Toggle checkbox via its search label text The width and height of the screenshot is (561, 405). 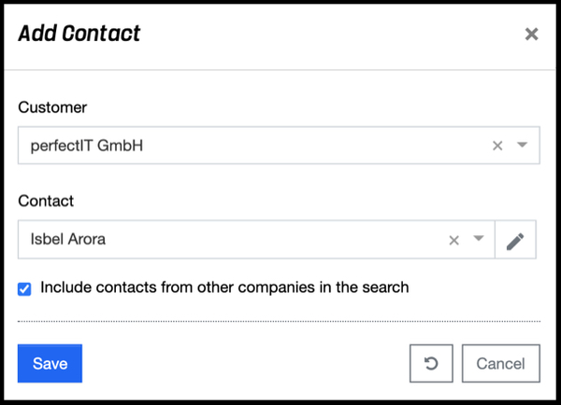pyautogui.click(x=224, y=287)
